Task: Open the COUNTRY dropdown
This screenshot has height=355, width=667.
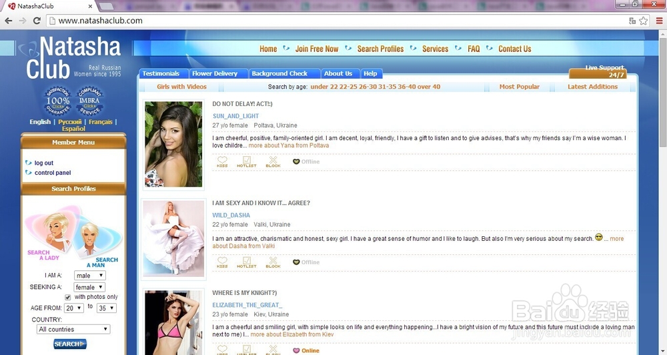Action: pyautogui.click(x=73, y=330)
